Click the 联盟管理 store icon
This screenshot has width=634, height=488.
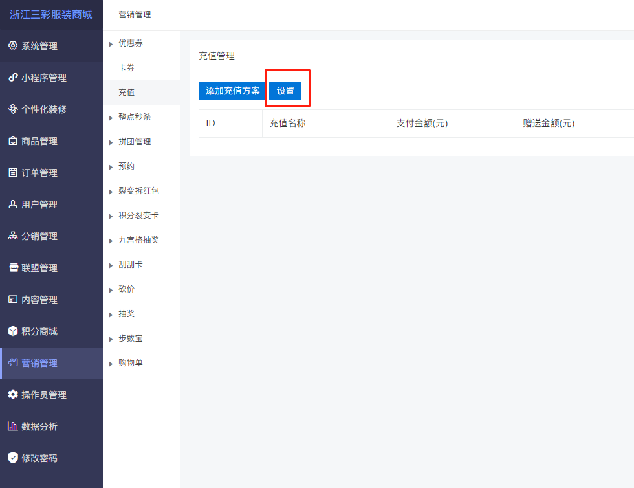tap(13, 267)
